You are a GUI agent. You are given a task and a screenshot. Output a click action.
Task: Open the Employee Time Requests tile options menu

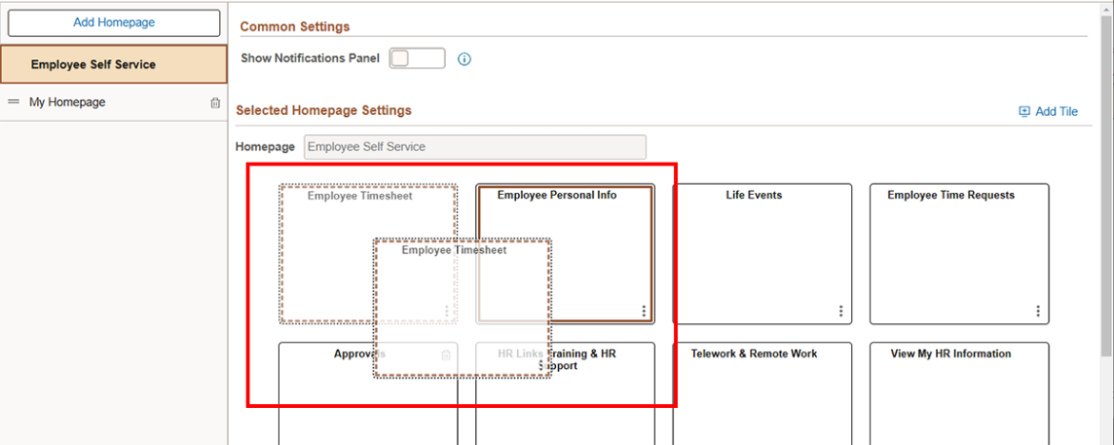pos(1038,311)
